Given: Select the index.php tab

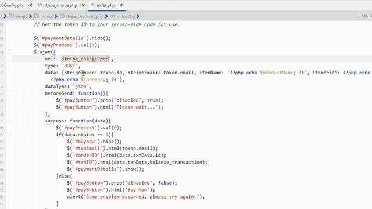Looking at the screenshot, I should tap(106, 5).
